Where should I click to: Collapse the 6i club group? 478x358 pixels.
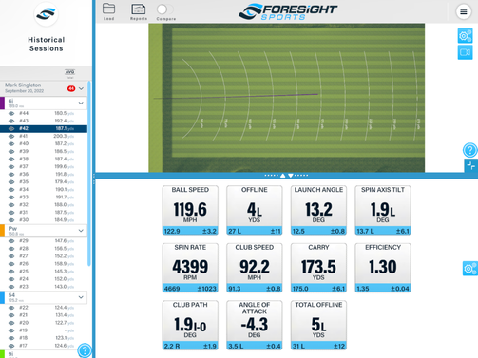(81, 103)
